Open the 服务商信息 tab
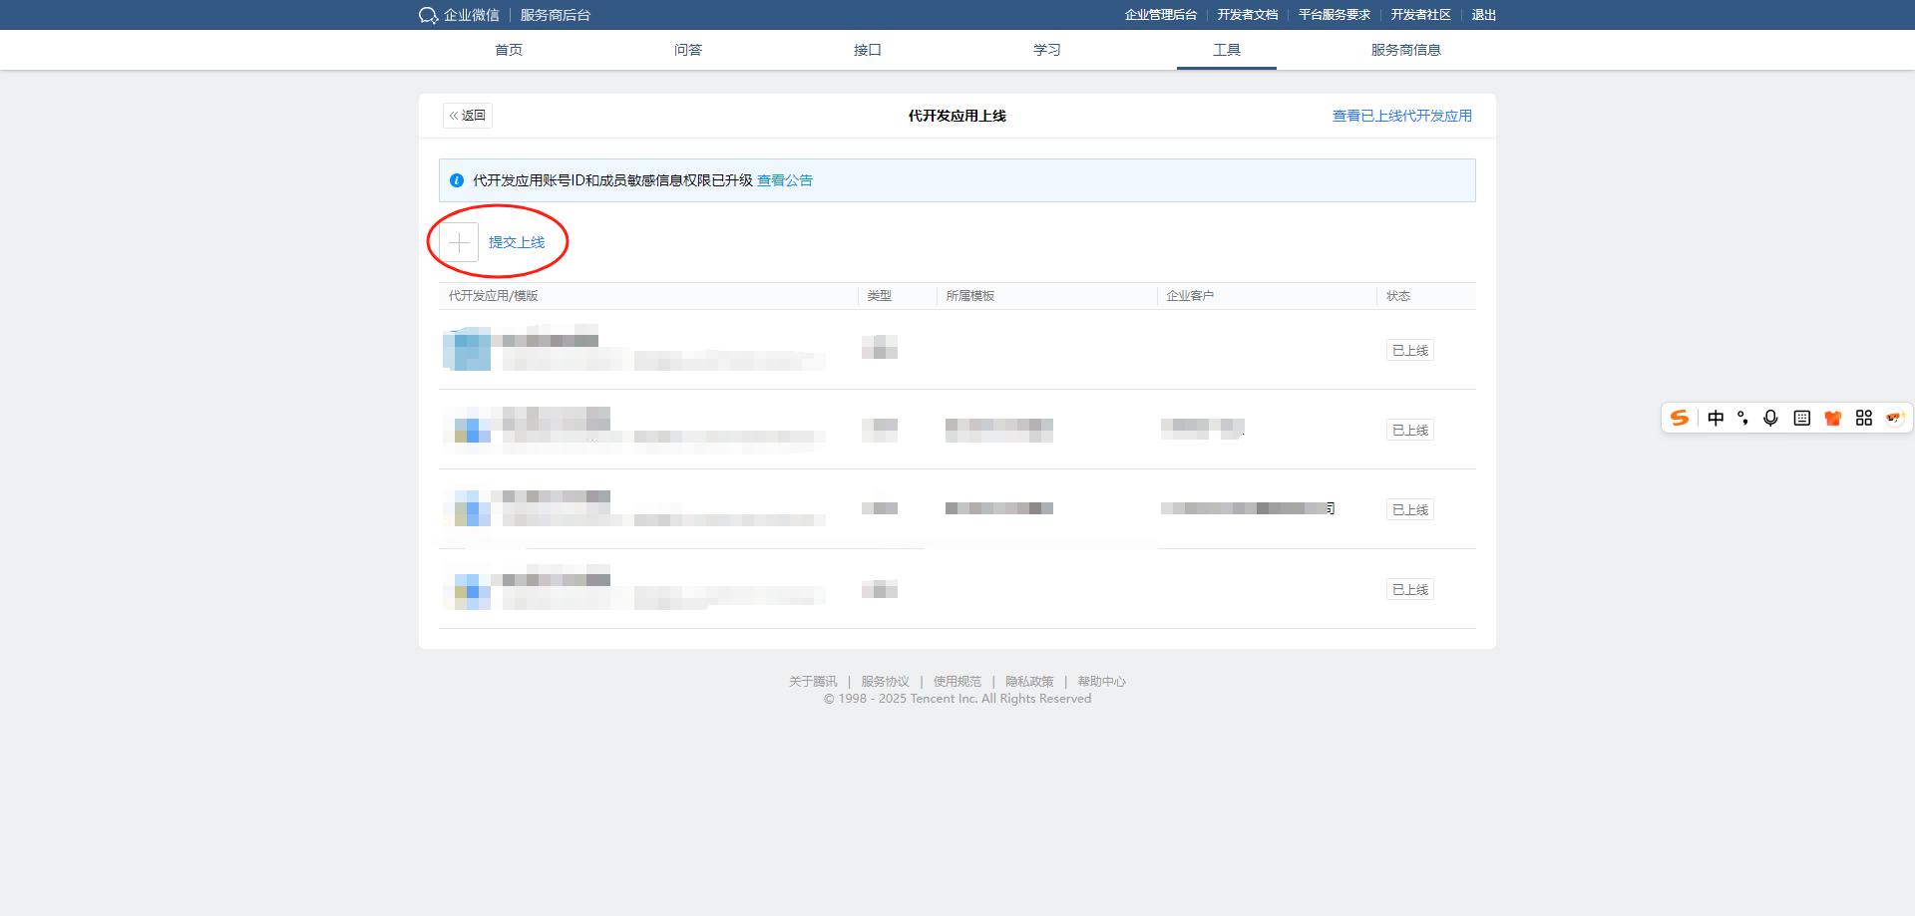This screenshot has width=1915, height=916. (x=1405, y=50)
